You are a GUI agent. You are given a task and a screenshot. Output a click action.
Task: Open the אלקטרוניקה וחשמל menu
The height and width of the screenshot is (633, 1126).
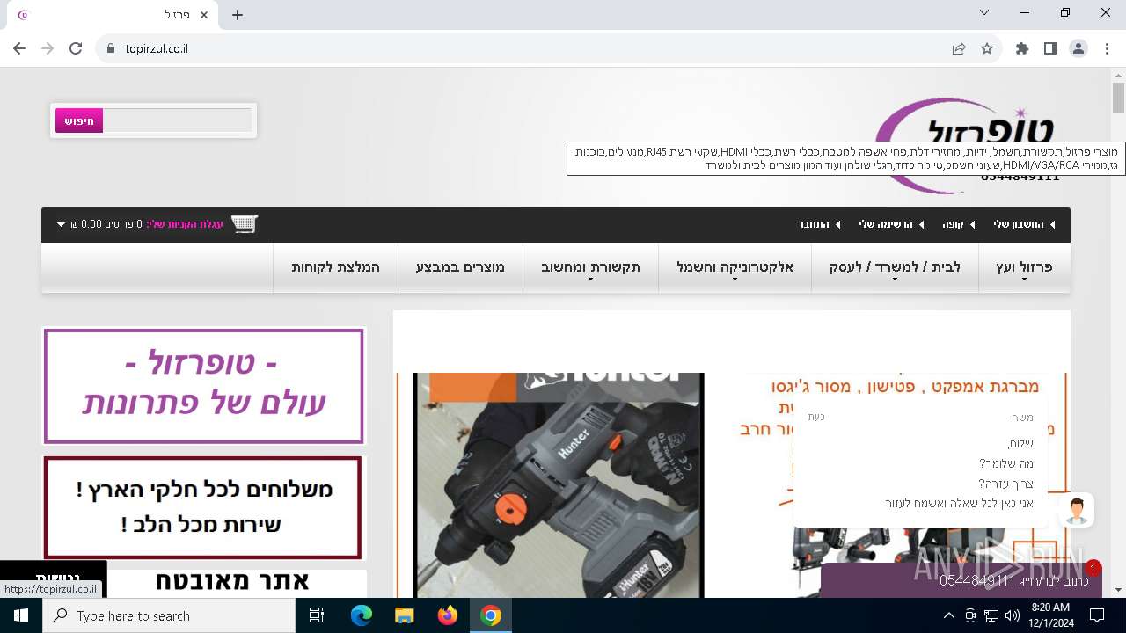tap(735, 267)
